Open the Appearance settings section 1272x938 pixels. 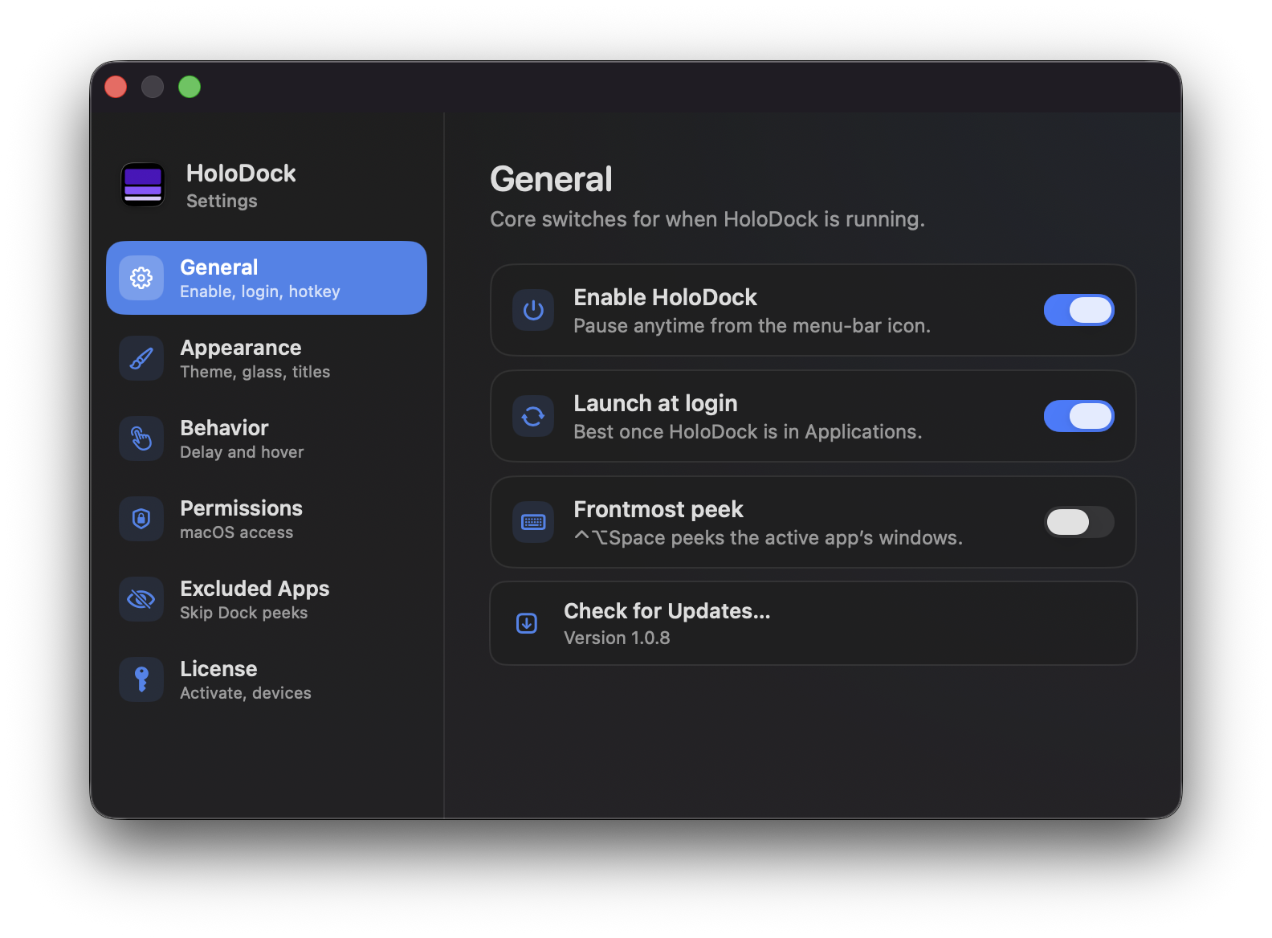pyautogui.click(x=267, y=358)
